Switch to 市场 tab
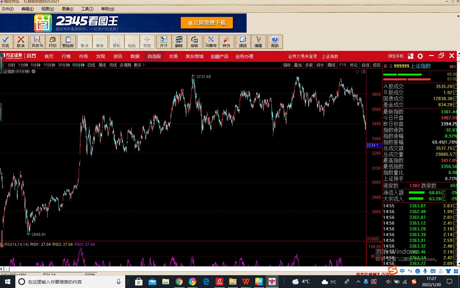The height and width of the screenshot is (288, 460). pos(83,56)
